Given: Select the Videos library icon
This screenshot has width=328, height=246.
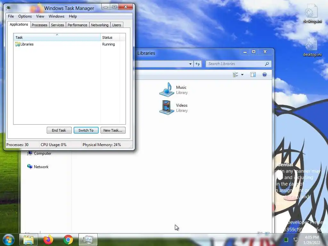Looking at the screenshot, I should [x=167, y=108].
